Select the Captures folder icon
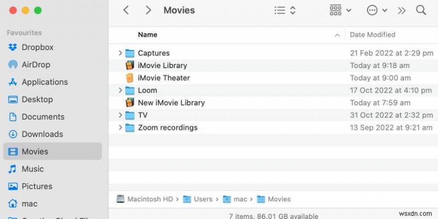The width and height of the screenshot is (438, 219). (130, 53)
